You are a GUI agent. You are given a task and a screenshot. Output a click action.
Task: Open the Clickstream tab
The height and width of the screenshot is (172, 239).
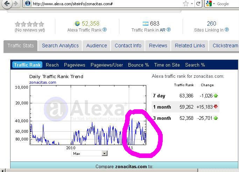click(224, 46)
